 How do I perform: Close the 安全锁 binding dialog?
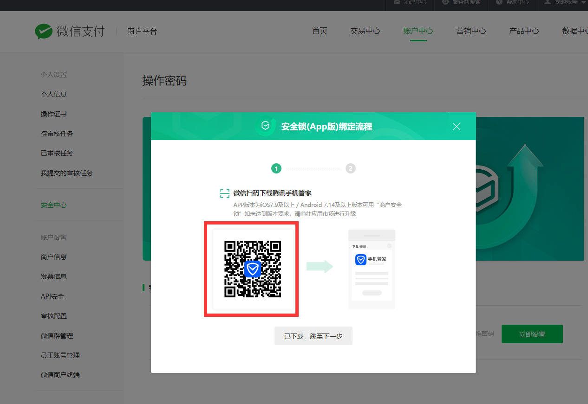[x=457, y=127]
